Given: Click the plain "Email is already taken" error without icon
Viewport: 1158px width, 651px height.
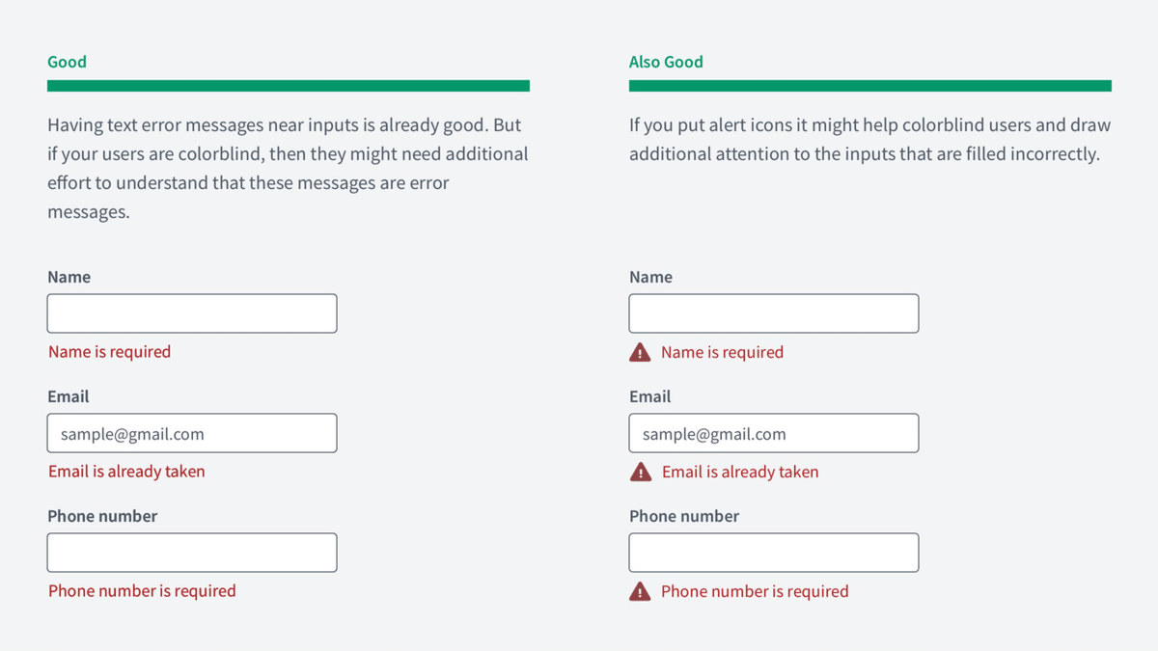Looking at the screenshot, I should coord(126,472).
